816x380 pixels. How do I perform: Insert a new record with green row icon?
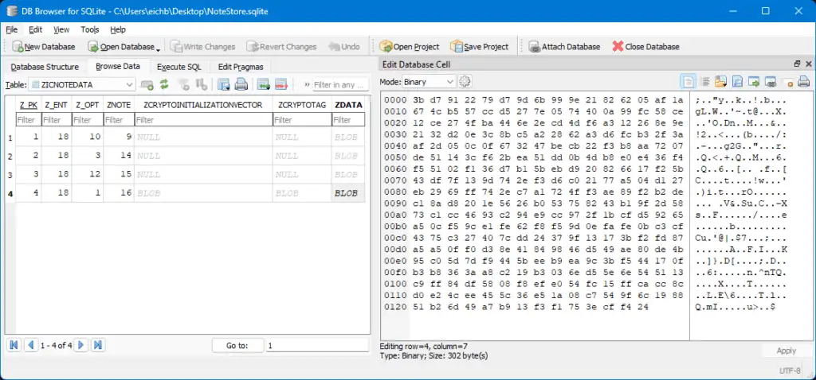tap(263, 84)
